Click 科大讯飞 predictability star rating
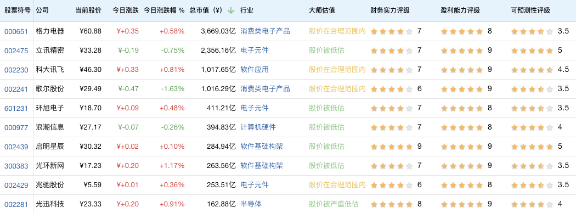Screen dimensions: 576x213 (532, 70)
